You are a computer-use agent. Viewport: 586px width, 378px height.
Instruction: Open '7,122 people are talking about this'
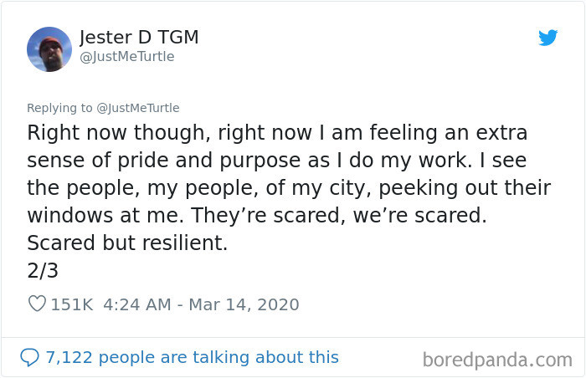pos(192,357)
